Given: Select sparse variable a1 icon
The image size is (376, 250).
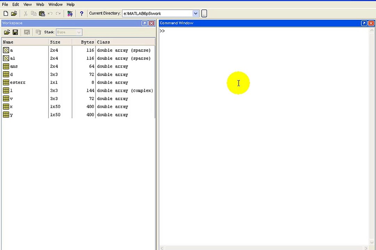Looking at the screenshot, I should coord(6,58).
